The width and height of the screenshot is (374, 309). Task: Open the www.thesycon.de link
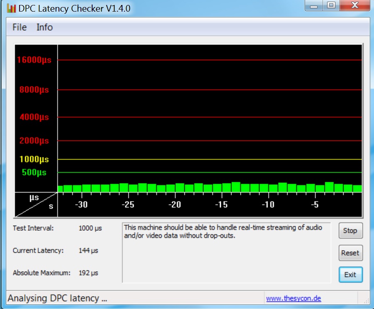pos(293,298)
